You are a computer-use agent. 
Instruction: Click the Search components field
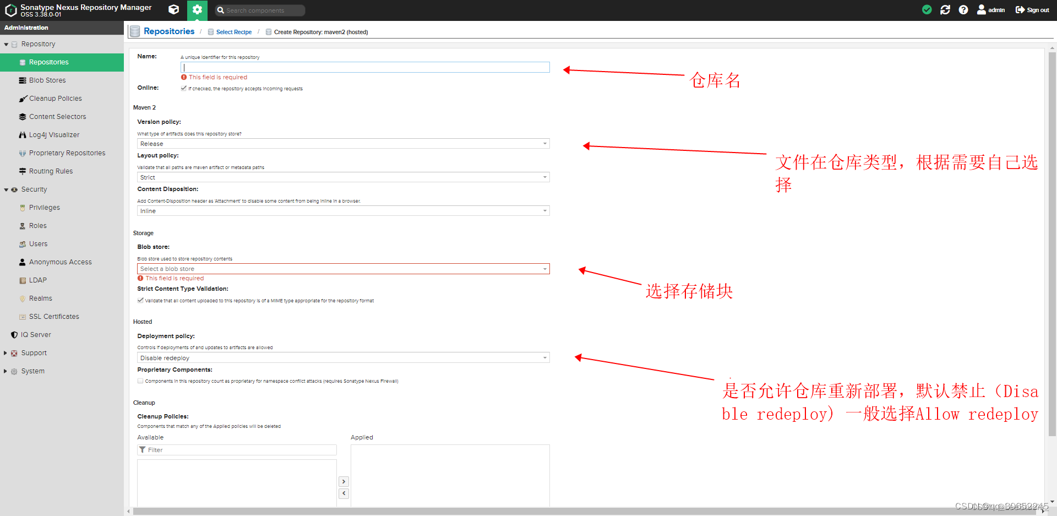259,10
